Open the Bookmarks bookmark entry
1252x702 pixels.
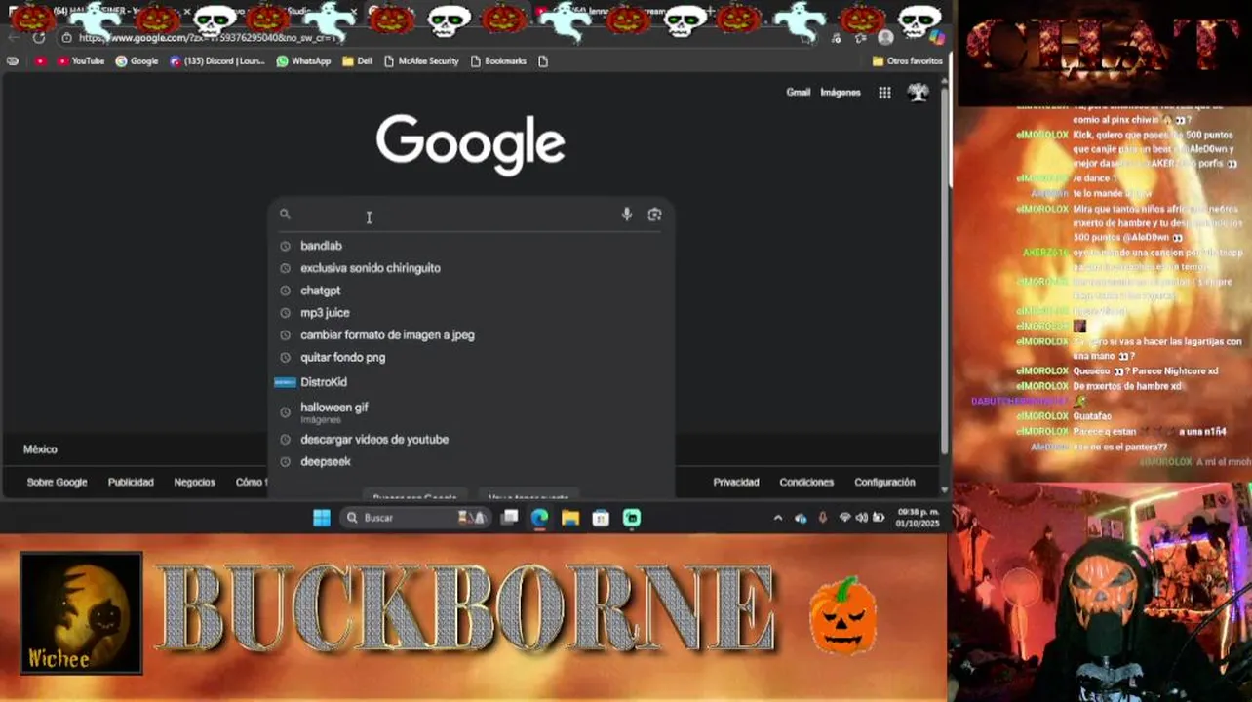tap(498, 60)
